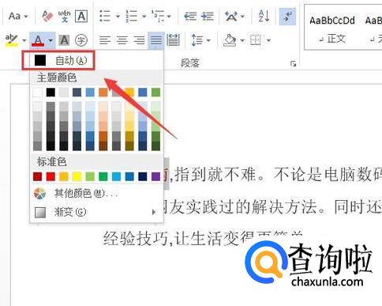Image resolution: width=382 pixels, height=306 pixels.
Task: Click the Character Border icon
Action: point(81,17)
